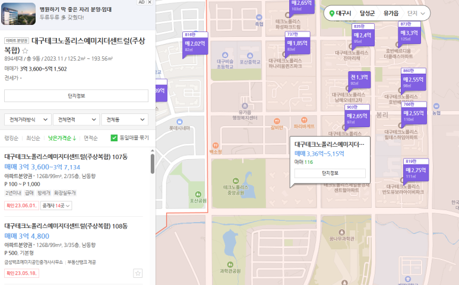Click the 903만 매 2.65억 marker
Viewport: 459px width, 285px height.
(x=357, y=116)
